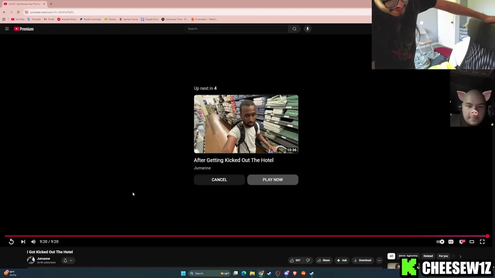Image resolution: width=495 pixels, height=278 pixels.
Task: Select the Related filter chip
Action: pyautogui.click(x=428, y=256)
